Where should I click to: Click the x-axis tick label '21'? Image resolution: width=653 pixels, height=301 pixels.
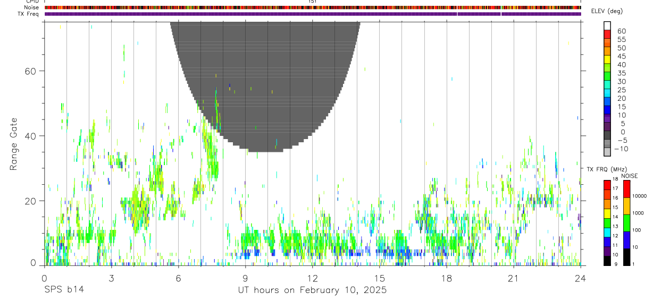click(x=513, y=279)
